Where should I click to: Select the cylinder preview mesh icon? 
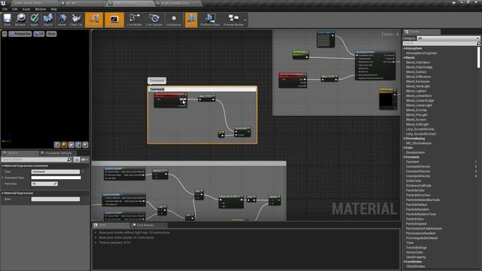pos(57,145)
